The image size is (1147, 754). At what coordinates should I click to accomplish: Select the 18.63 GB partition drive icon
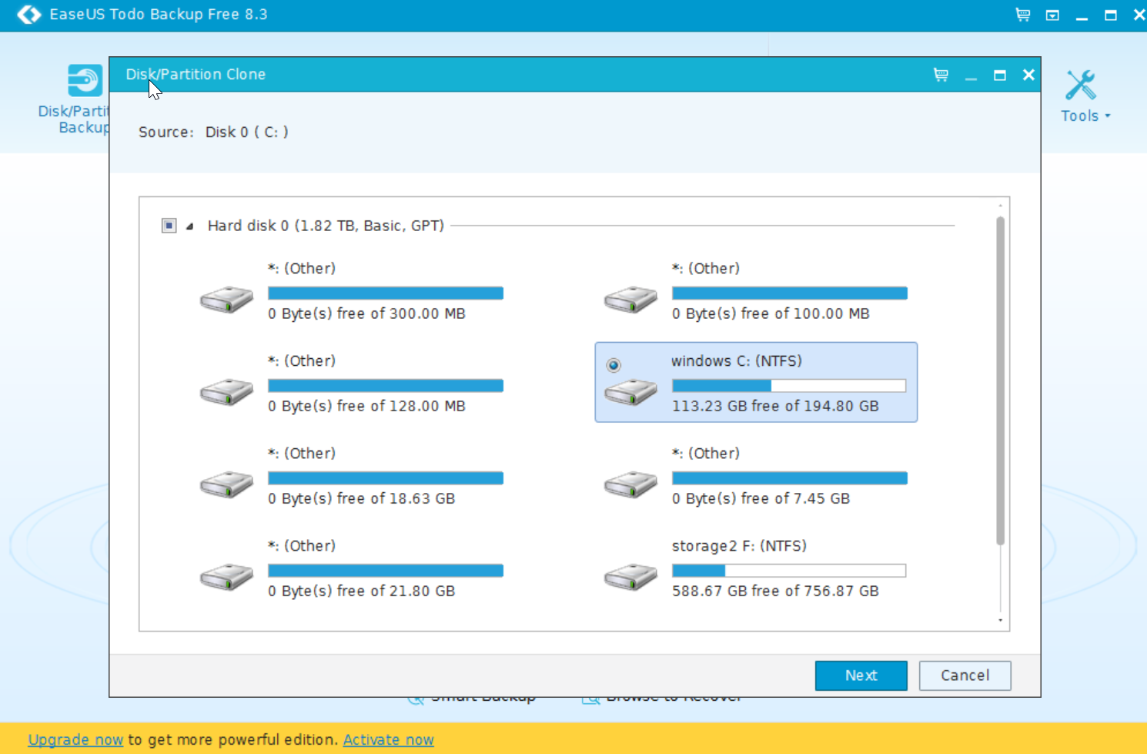(x=226, y=484)
